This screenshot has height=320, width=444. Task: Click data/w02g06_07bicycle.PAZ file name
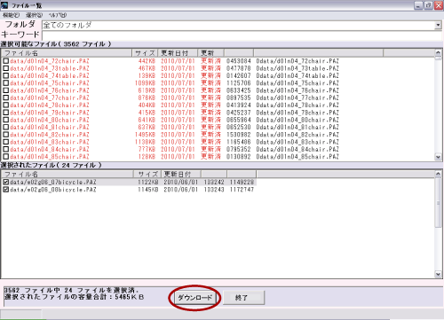[53, 183]
